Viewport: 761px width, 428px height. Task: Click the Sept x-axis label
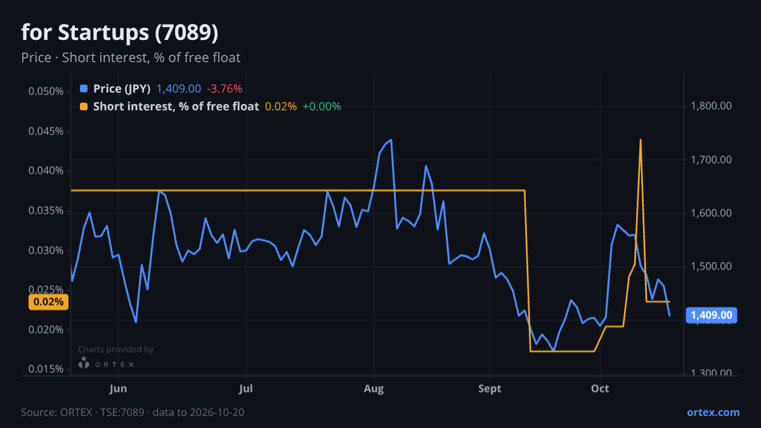click(x=490, y=388)
